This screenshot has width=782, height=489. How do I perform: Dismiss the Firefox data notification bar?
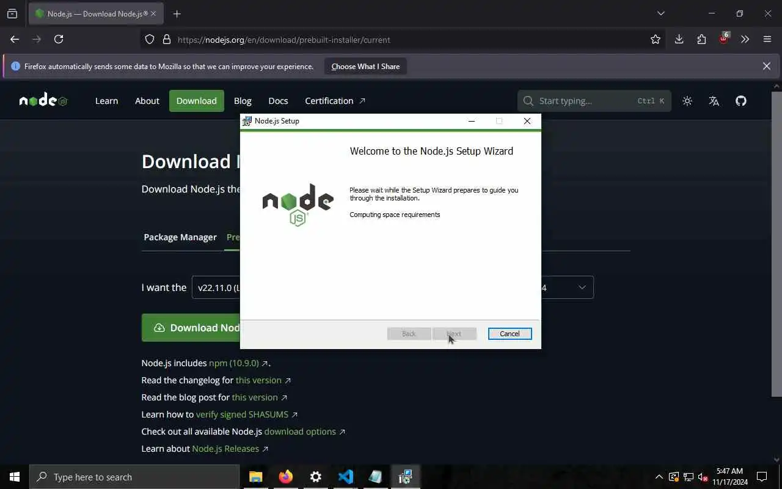click(x=766, y=66)
